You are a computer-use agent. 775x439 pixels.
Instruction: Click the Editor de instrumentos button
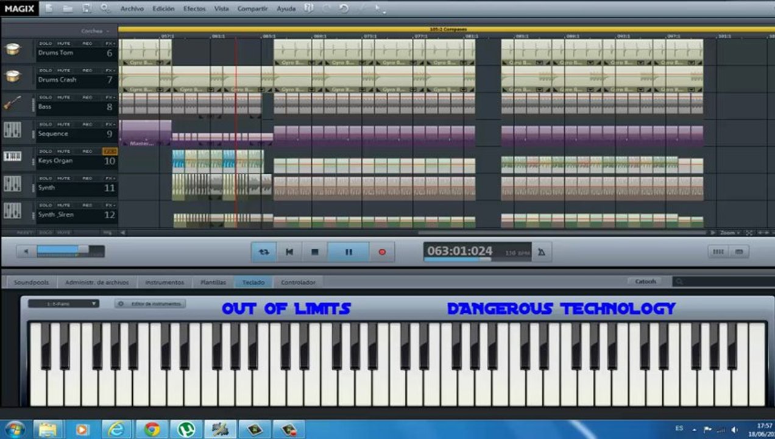150,303
